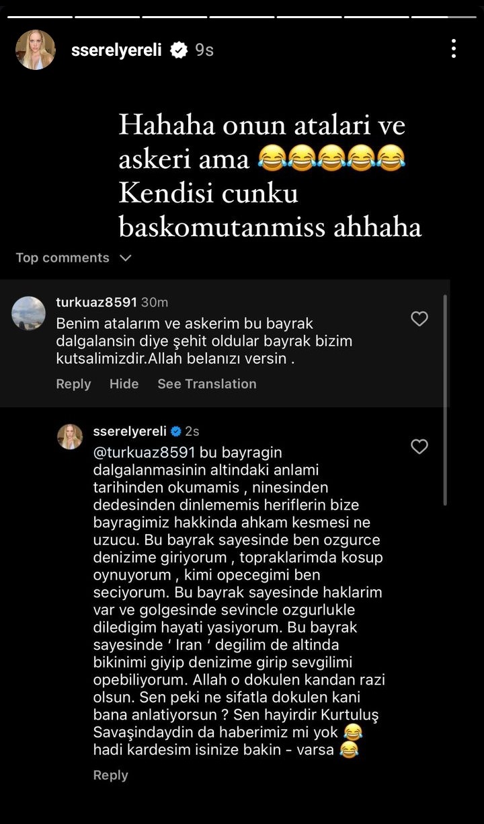Reply to sserelyereli's long comment

110,775
